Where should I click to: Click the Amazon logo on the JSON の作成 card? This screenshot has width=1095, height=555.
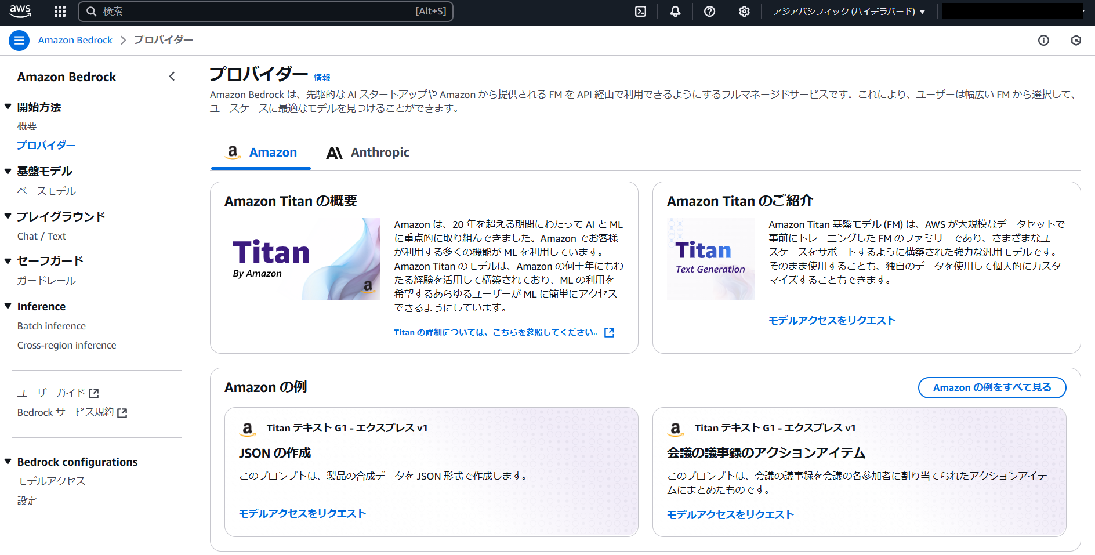coord(248,429)
